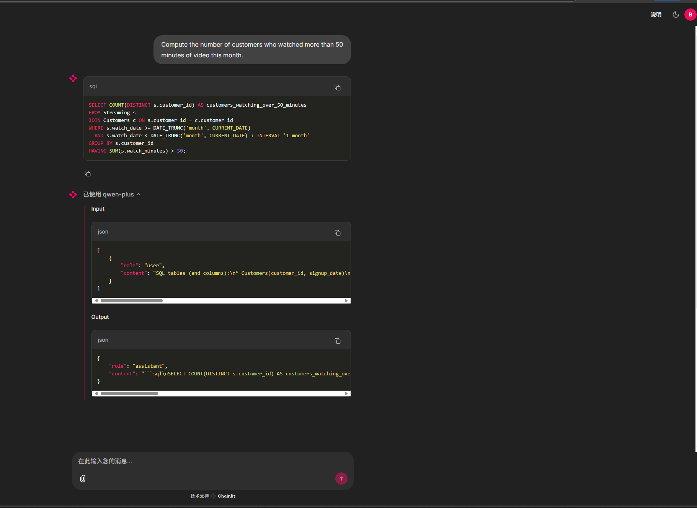Click the 'Output' heading text
697x508 pixels.
(100, 317)
